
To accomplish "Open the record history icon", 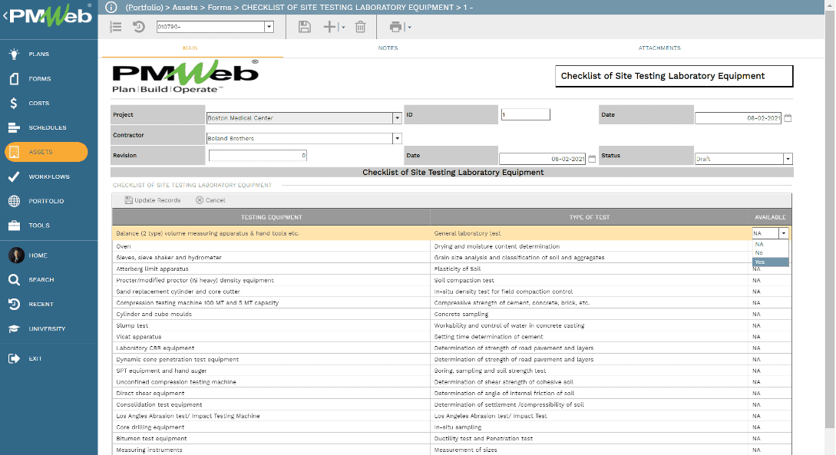I will click(x=139, y=27).
